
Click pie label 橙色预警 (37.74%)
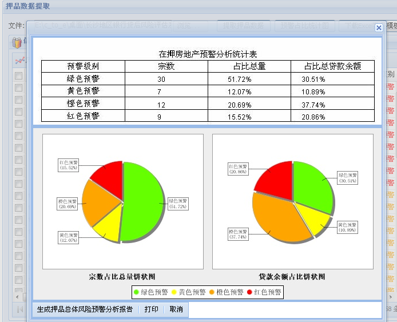click(x=238, y=234)
